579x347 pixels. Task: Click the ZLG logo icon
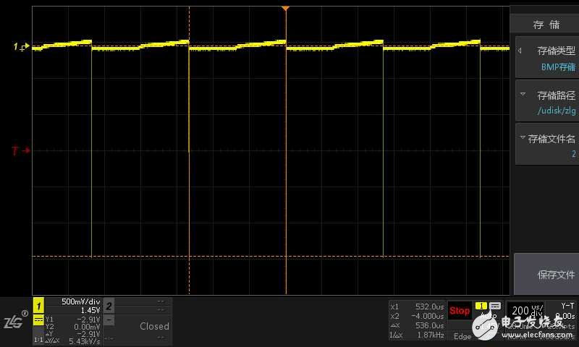click(x=14, y=321)
